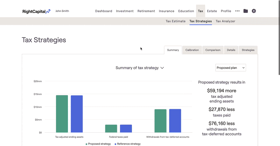
Task: Click the $10mm axis label
Action: [38, 107]
